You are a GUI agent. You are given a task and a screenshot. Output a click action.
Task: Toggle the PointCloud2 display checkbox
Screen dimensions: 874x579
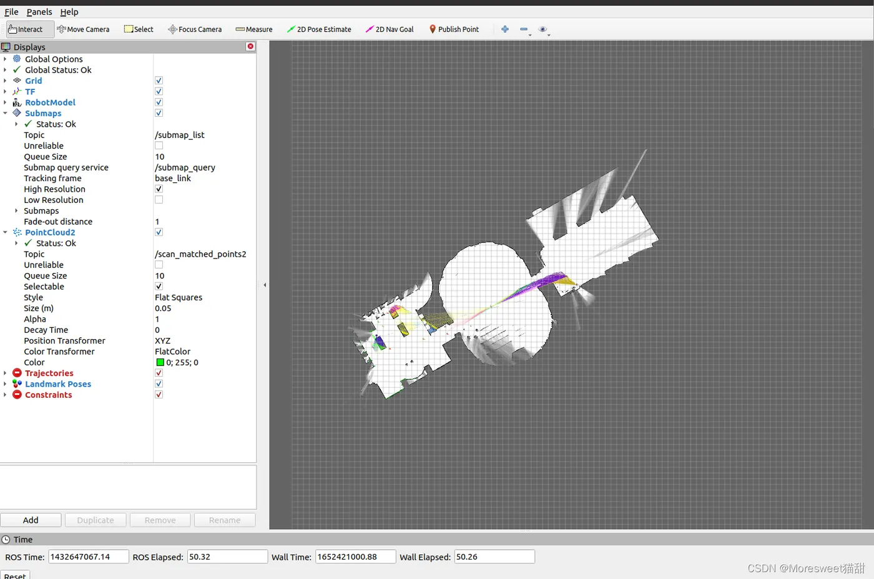coord(159,232)
